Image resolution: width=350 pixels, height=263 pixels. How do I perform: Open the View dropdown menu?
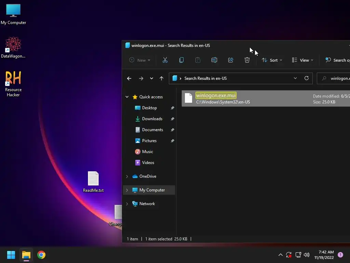point(302,60)
